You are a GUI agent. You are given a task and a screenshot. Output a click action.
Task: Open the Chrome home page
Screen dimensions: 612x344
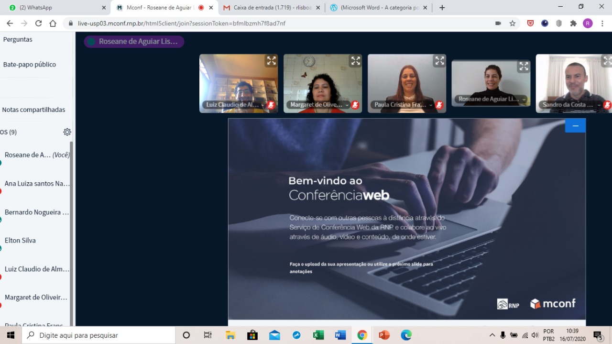[53, 23]
